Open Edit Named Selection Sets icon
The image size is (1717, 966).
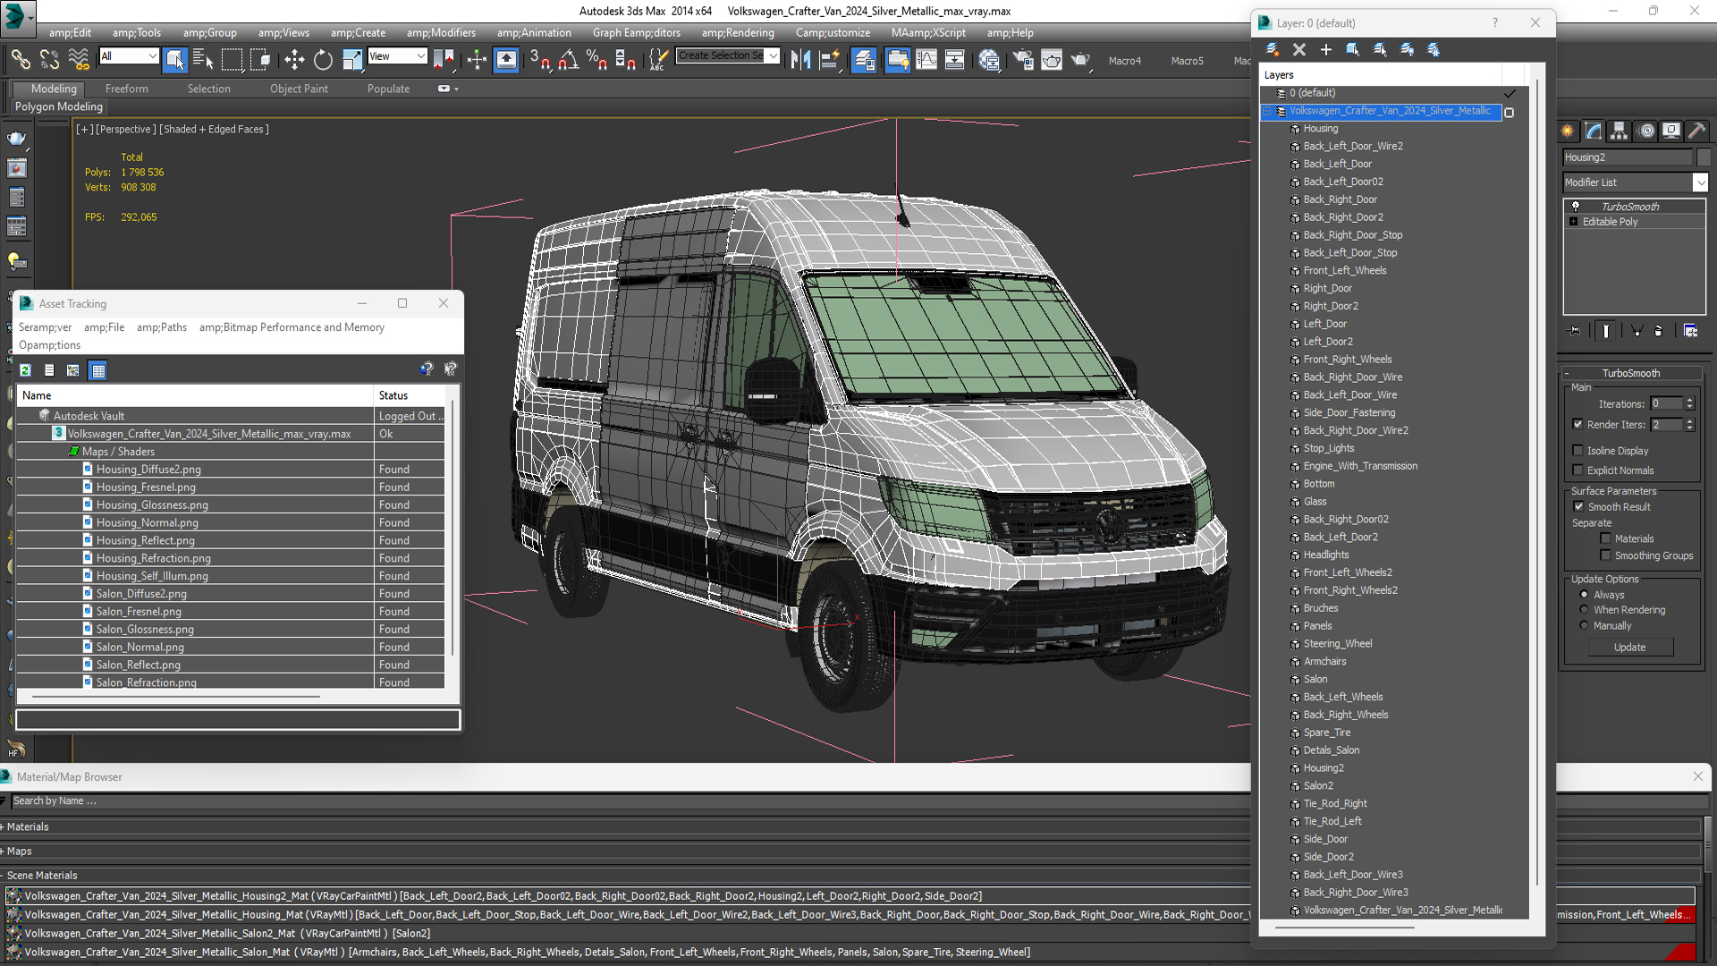tap(658, 60)
